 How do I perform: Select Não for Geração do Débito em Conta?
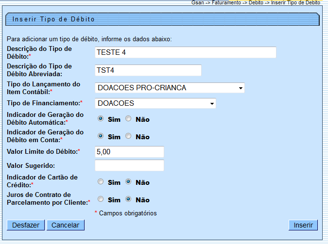[128, 136]
